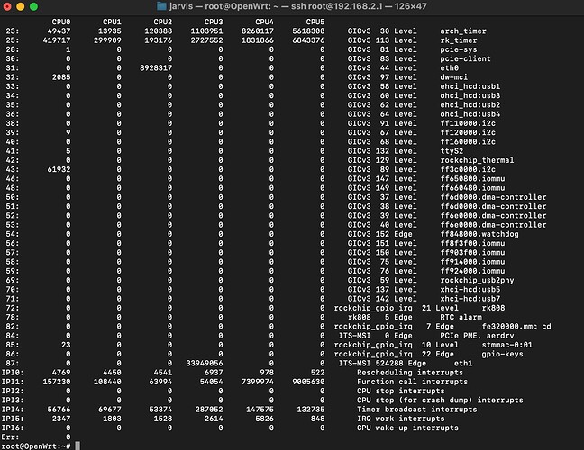584x450 pixels.
Task: Click the 'ehci_hcd:usb1' entry
Action: [x=470, y=86]
